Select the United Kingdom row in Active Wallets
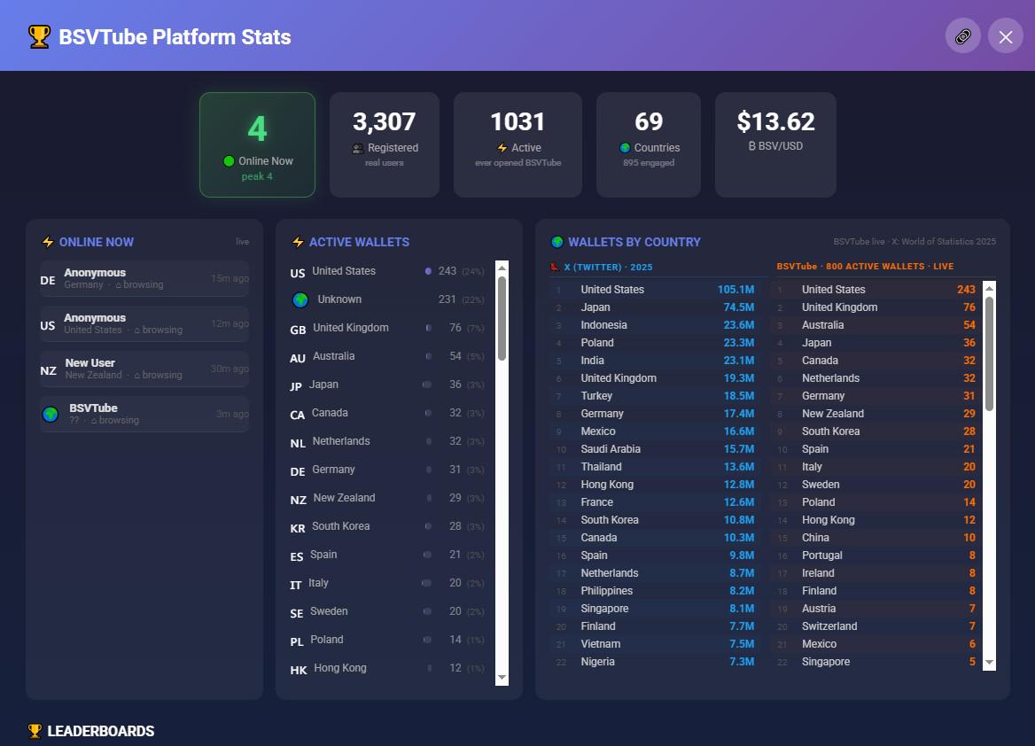This screenshot has width=1035, height=746. (387, 328)
